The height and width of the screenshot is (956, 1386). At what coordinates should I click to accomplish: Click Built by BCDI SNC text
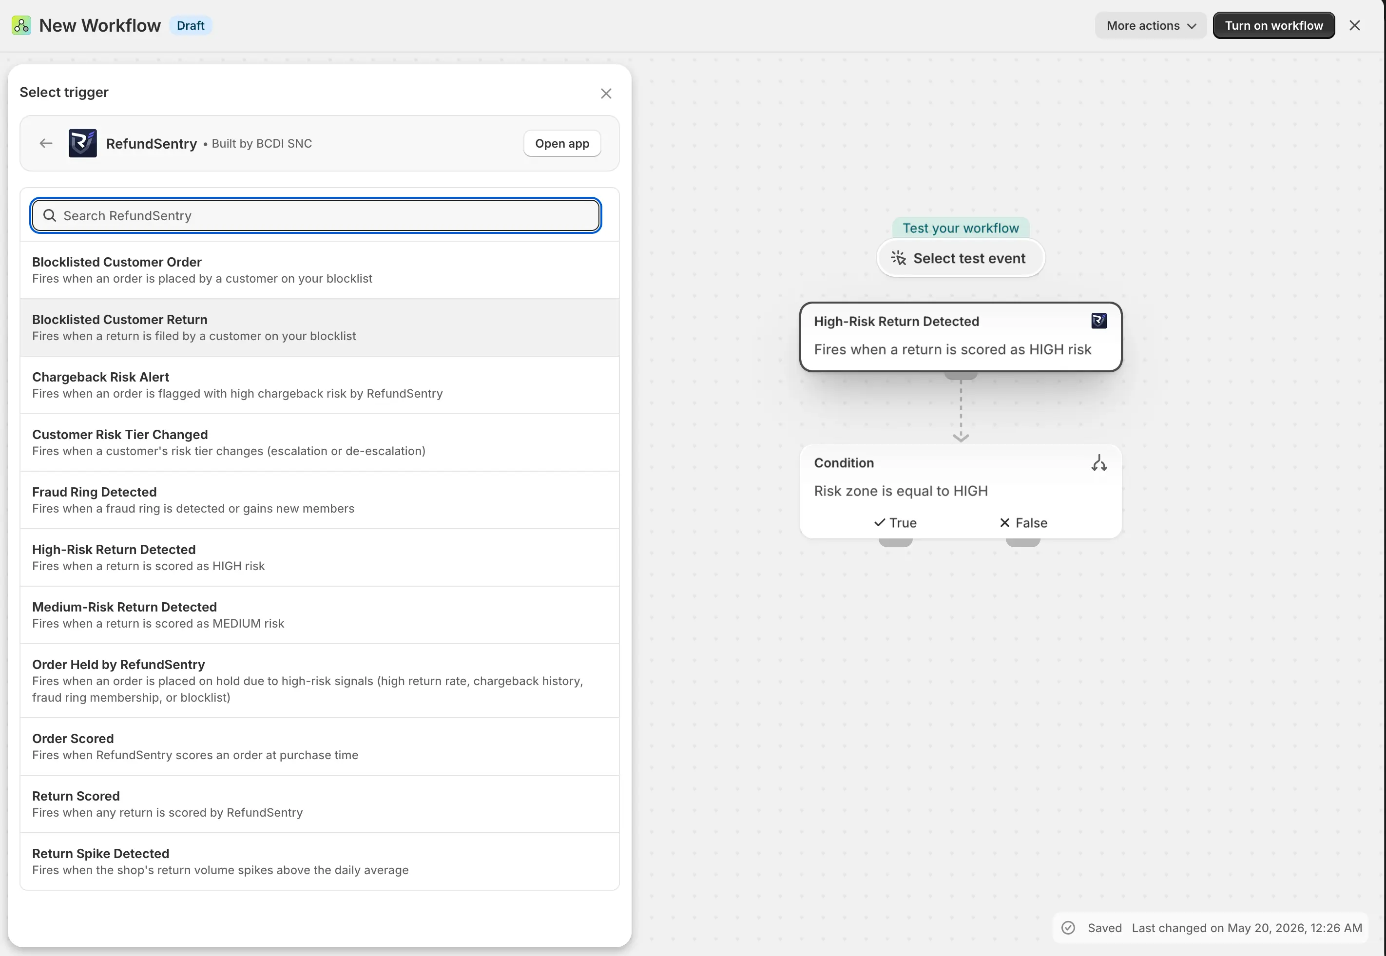tap(262, 144)
